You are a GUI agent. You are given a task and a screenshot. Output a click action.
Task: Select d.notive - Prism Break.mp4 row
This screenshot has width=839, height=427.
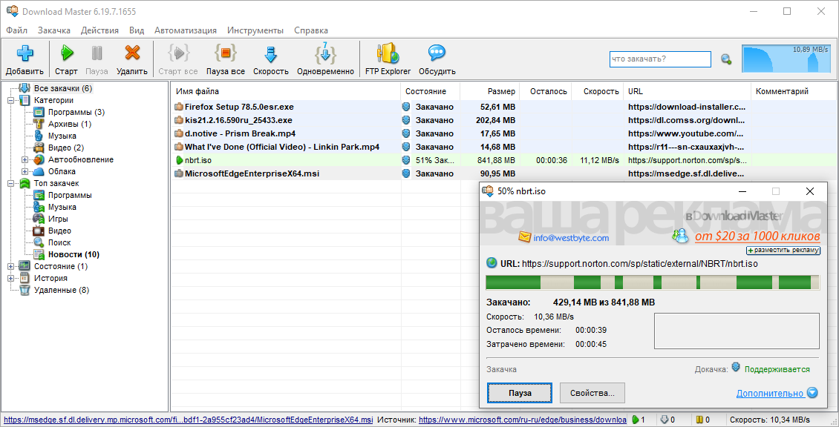[503, 133]
